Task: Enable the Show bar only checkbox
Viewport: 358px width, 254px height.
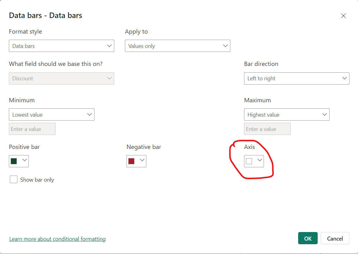Action: (x=13, y=180)
